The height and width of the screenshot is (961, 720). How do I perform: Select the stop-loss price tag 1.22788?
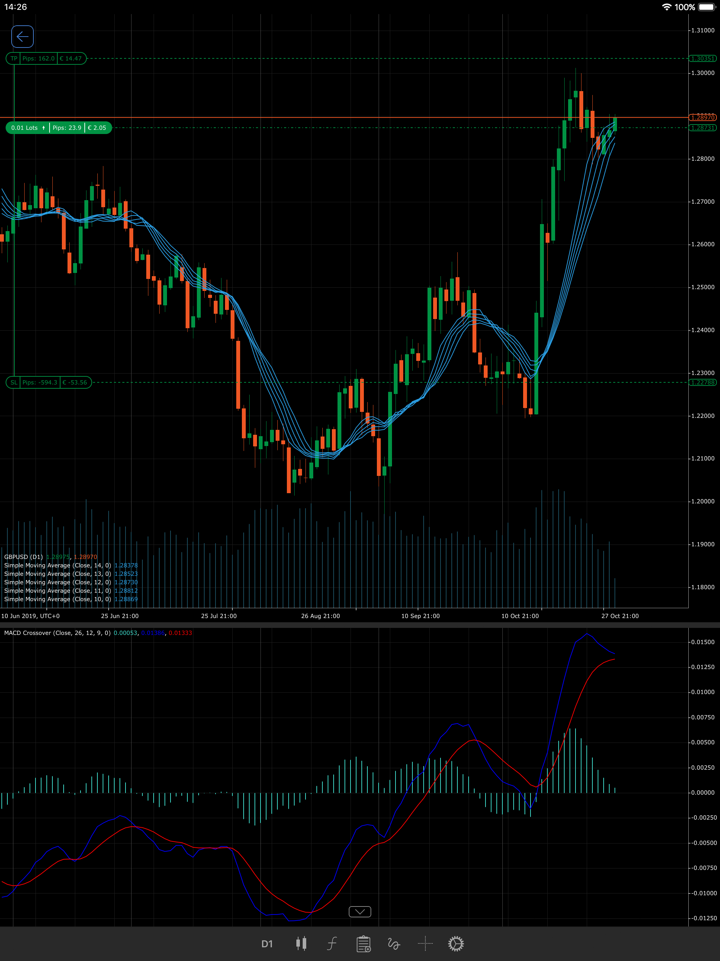click(702, 382)
